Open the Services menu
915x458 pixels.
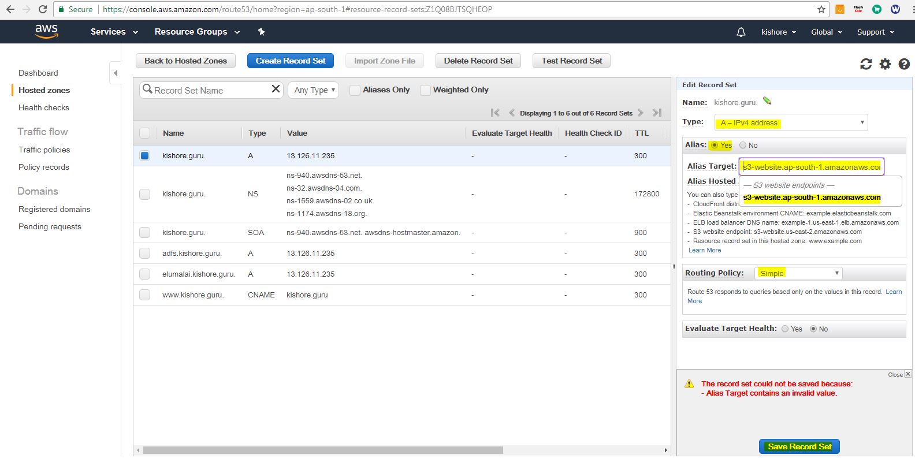click(x=114, y=32)
